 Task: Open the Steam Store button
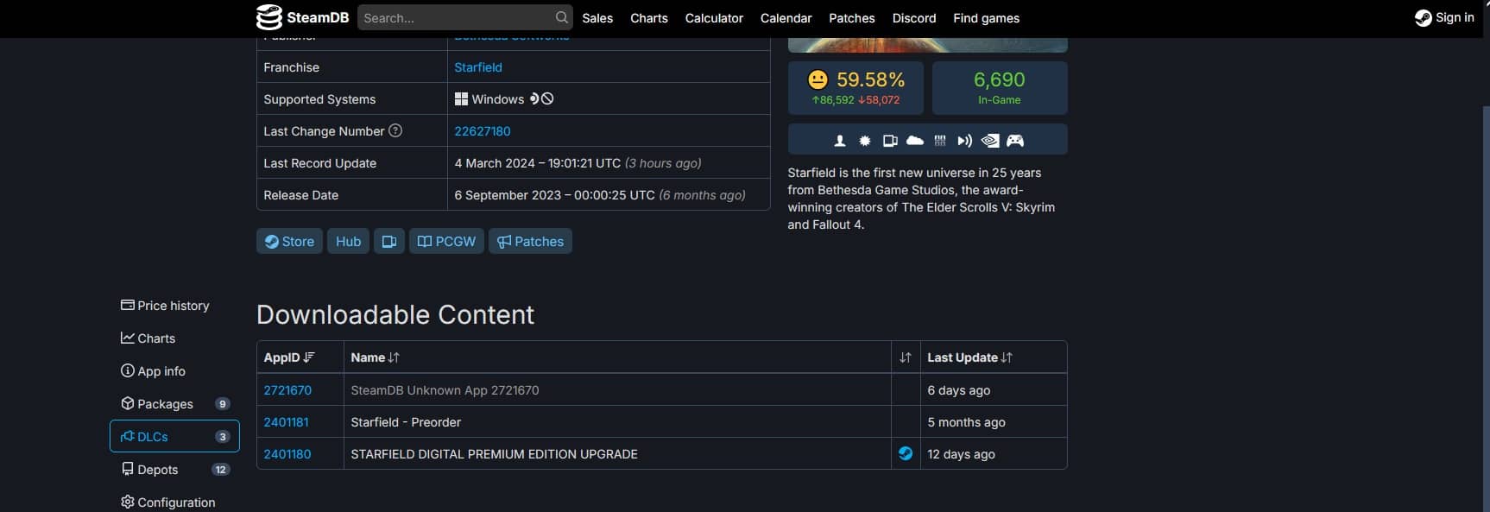click(x=289, y=241)
